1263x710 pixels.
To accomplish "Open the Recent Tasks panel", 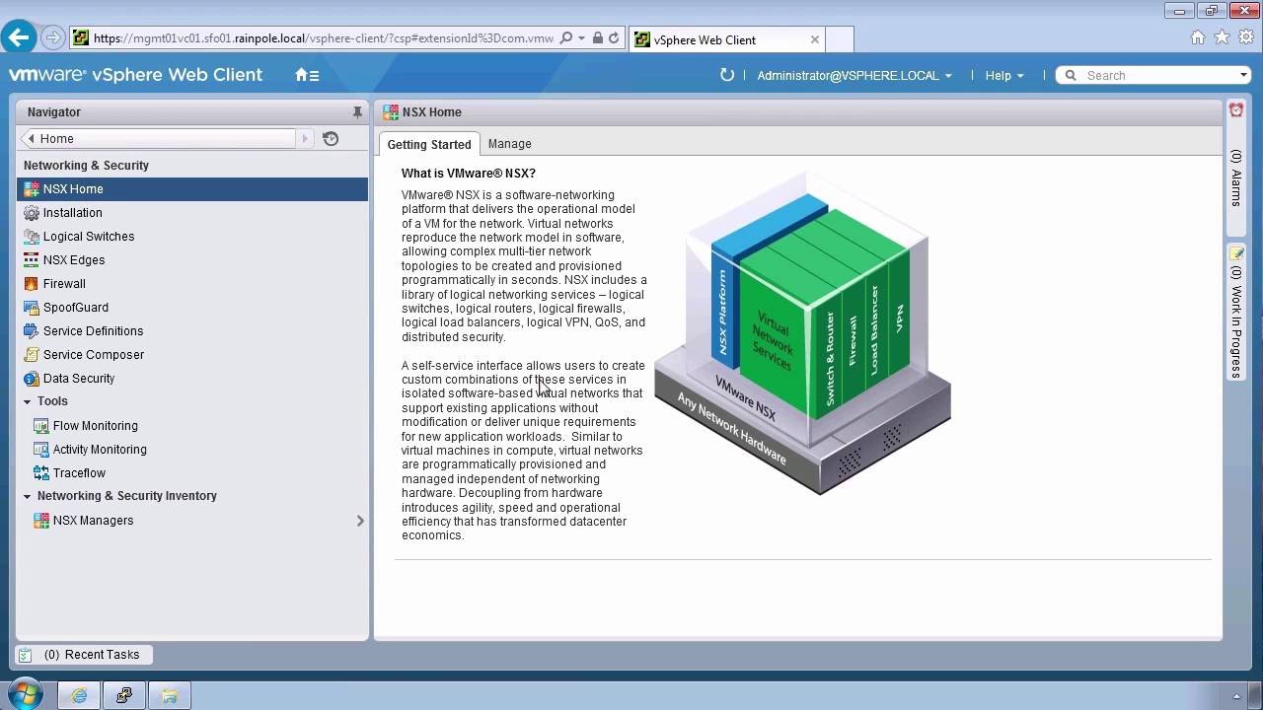I will (84, 655).
